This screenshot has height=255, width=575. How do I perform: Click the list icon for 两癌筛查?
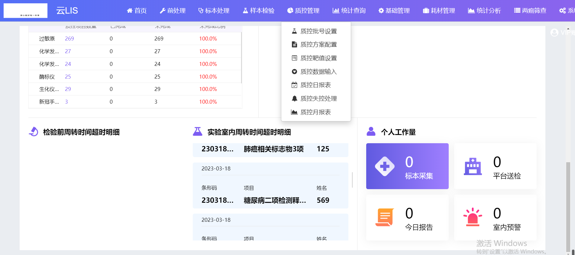[x=517, y=11]
